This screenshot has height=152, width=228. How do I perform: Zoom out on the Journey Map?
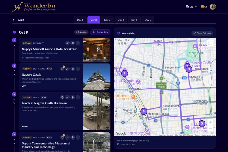(x=210, y=129)
